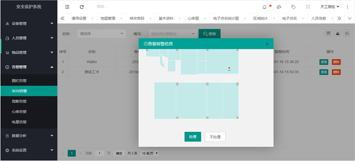Click the 不处理 button
355x161 pixels.
click(x=215, y=137)
